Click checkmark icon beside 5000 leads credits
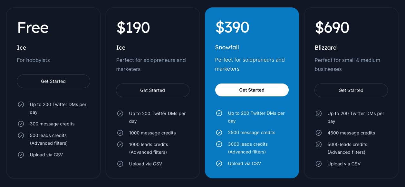The image size is (405, 187). [x=319, y=144]
